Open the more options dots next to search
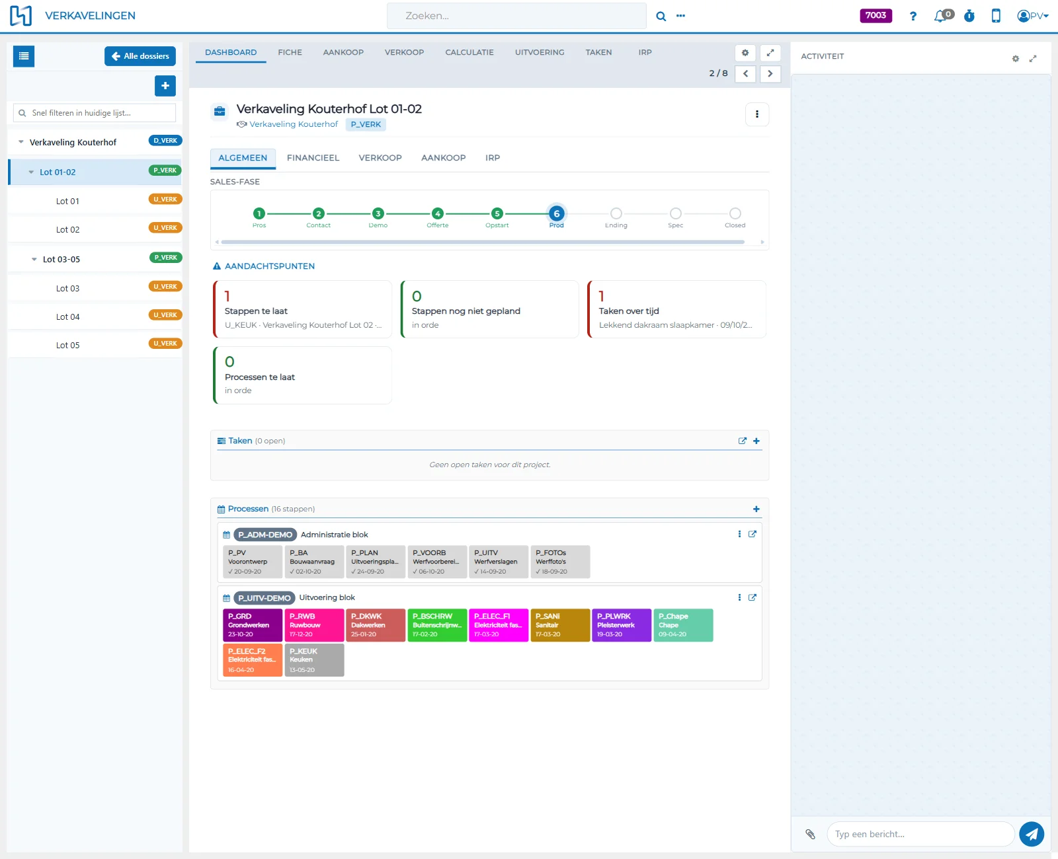Viewport: 1058px width, 859px height. pos(680,16)
